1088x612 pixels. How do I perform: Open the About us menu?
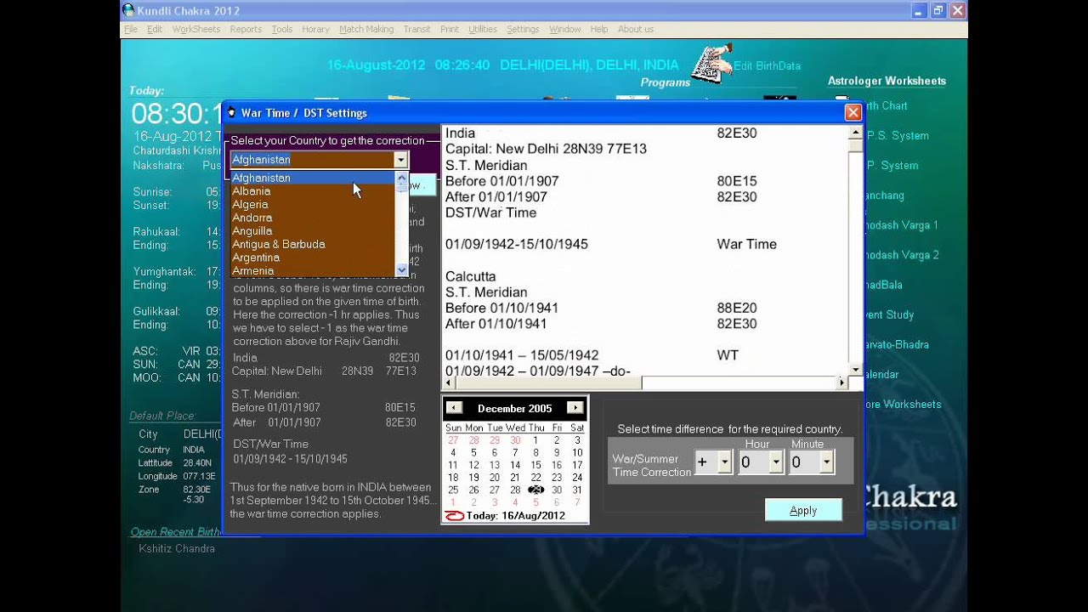(635, 29)
